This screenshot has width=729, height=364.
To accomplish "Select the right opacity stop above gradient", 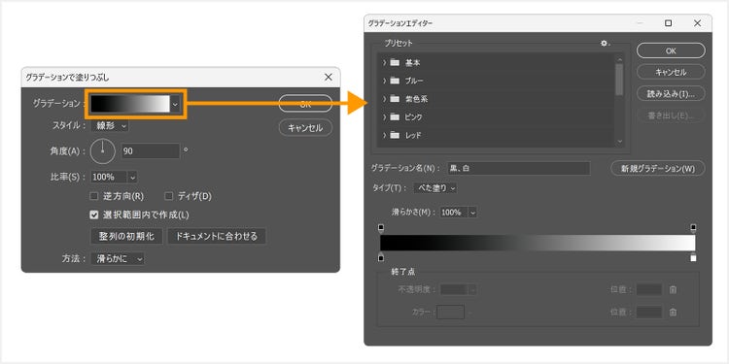I will pos(693,227).
